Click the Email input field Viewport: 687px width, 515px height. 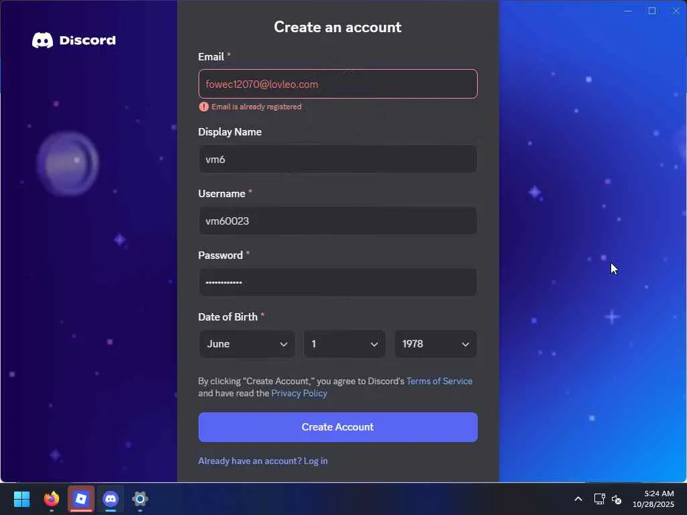pos(338,84)
